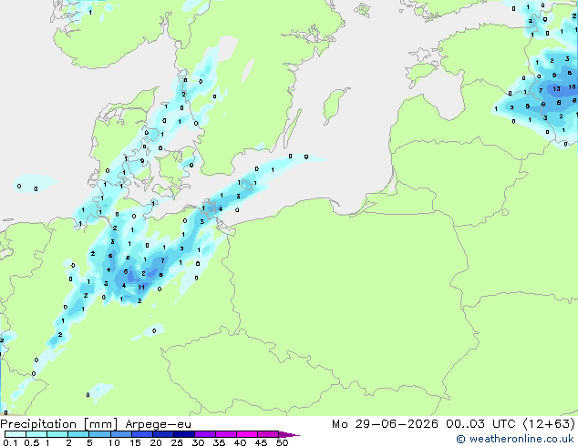Image resolution: width=578 pixels, height=446 pixels.
Task: Select the 5–10 mm legend color box
Action: point(99,434)
